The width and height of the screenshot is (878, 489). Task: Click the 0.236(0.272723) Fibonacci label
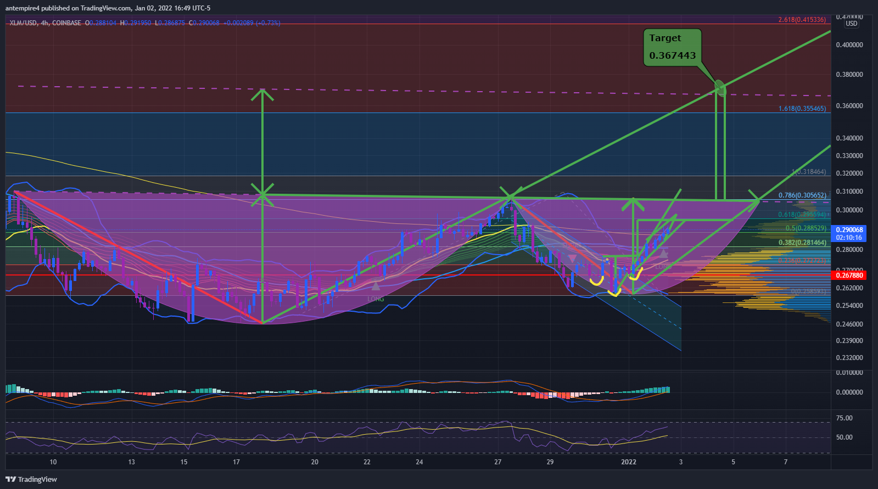tap(802, 260)
